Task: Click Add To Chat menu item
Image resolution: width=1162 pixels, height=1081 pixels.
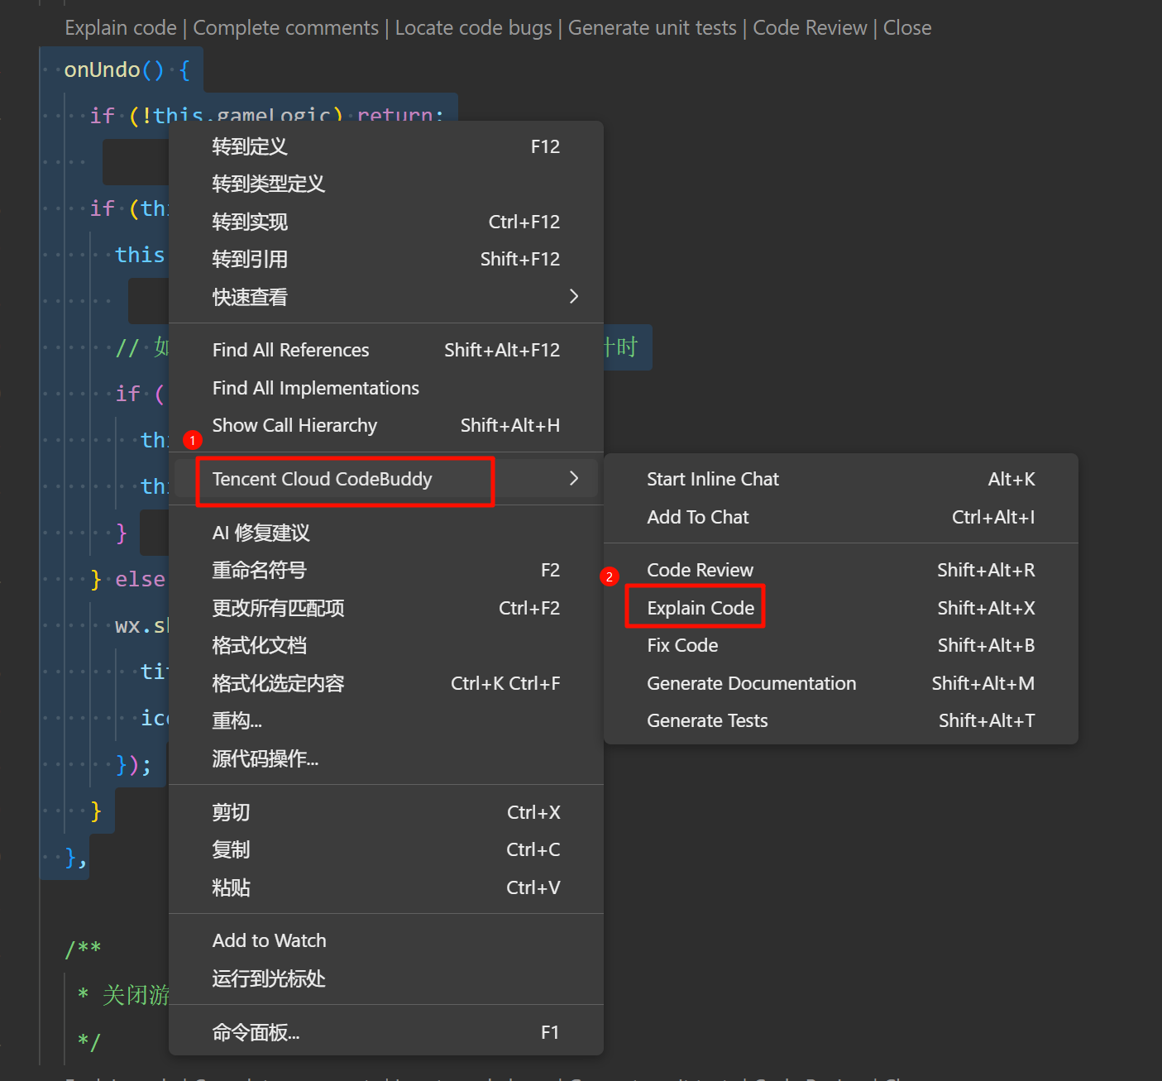Action: pyautogui.click(x=697, y=517)
